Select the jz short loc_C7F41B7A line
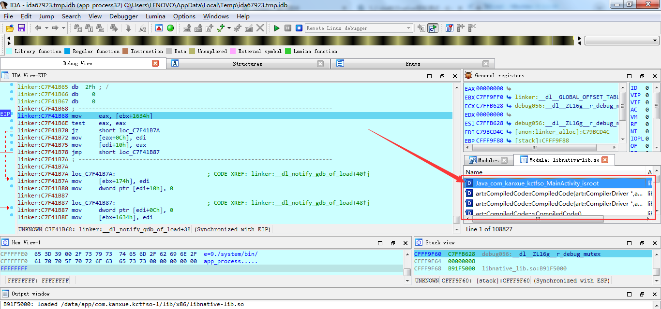This screenshot has width=661, height=309. tap(235, 130)
